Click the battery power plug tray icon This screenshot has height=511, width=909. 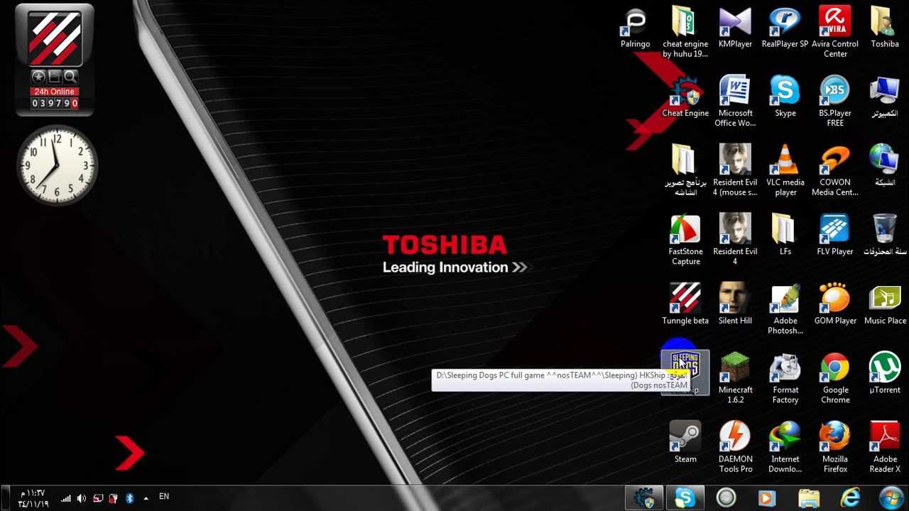[x=113, y=498]
